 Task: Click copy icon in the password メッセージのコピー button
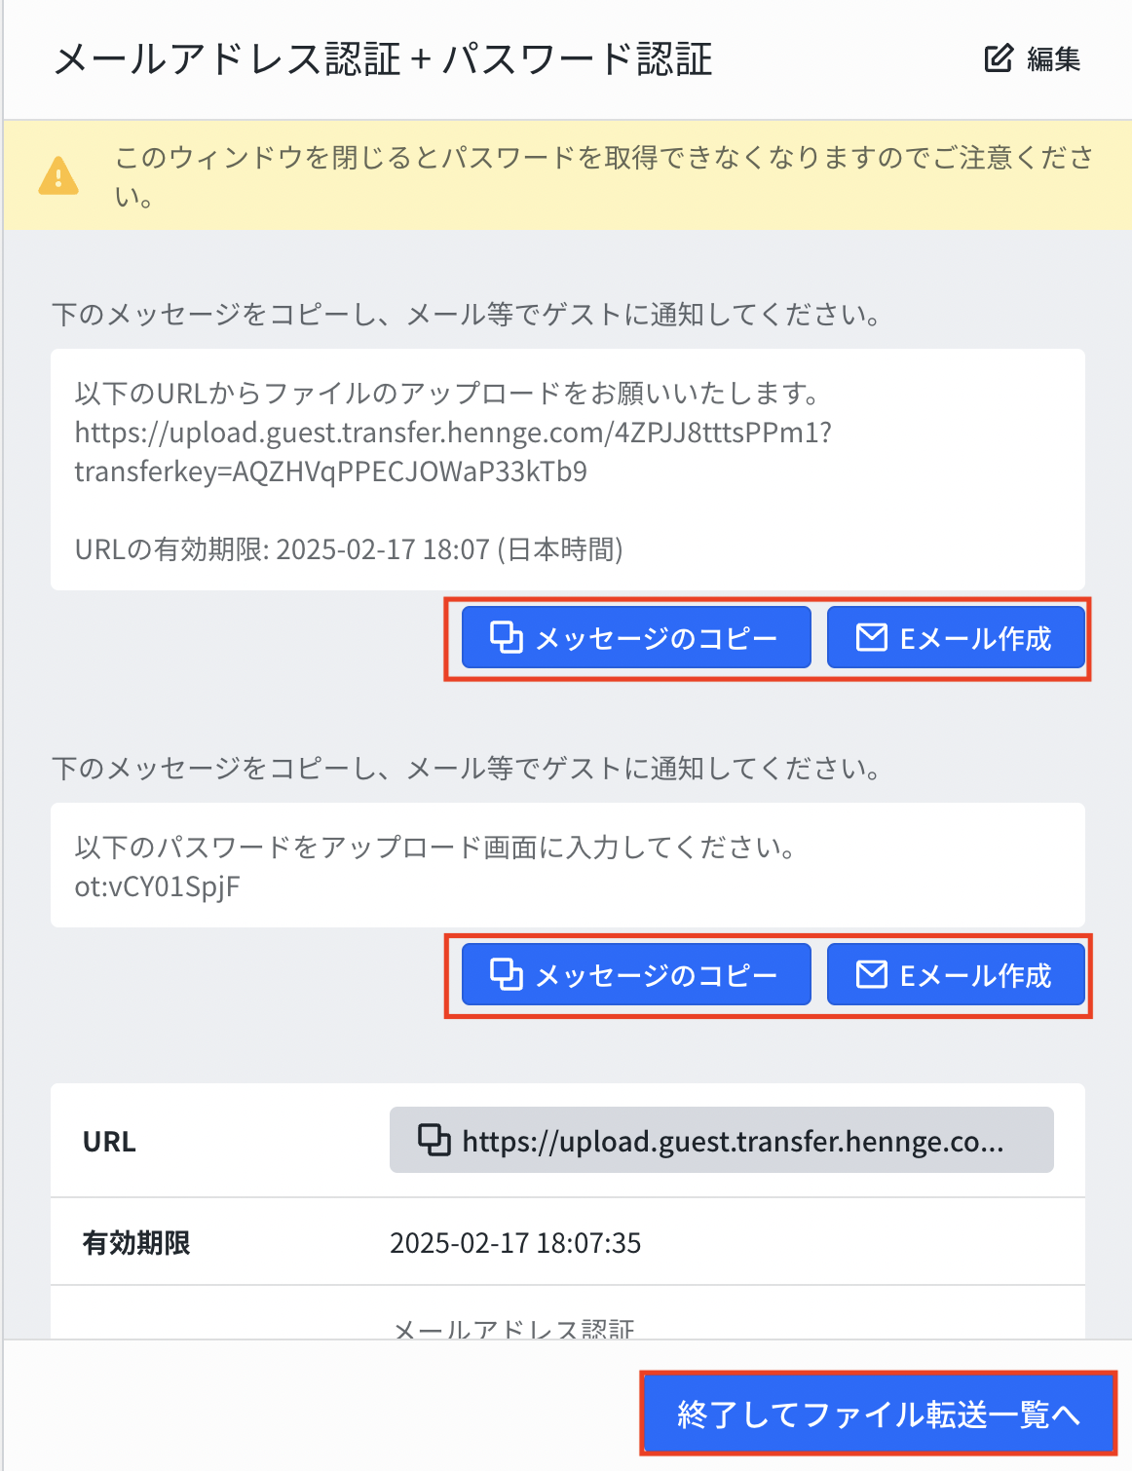click(x=506, y=974)
